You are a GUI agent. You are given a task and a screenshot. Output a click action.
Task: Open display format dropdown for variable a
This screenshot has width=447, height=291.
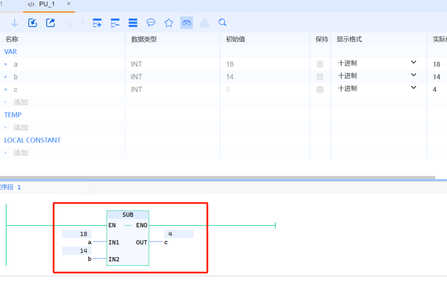pos(413,63)
